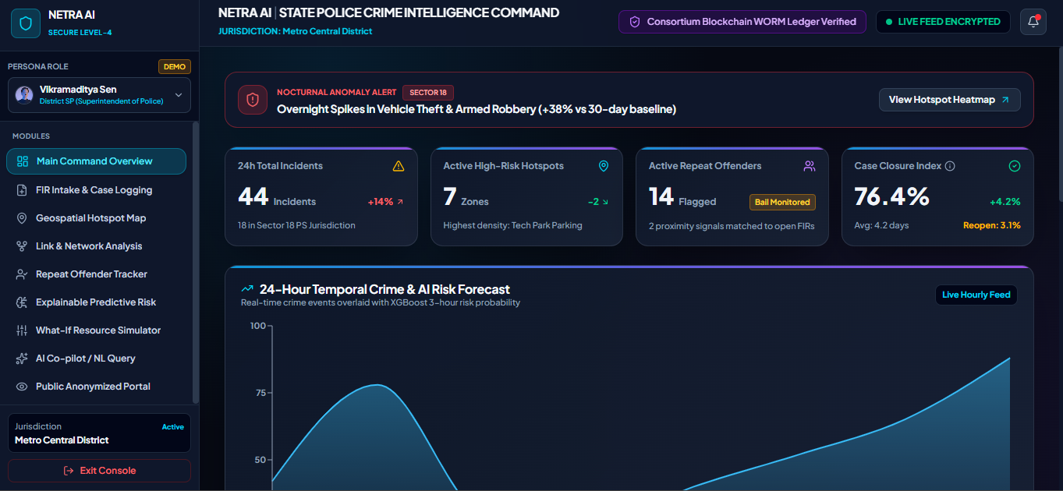Click the sidebar modules scrollbar
Viewport: 1063px width, 491px height.
tap(196, 263)
